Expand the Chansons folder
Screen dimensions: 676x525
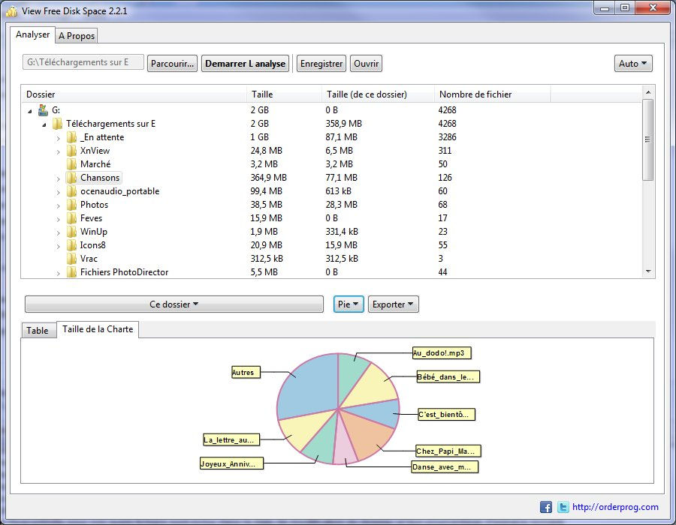58,179
